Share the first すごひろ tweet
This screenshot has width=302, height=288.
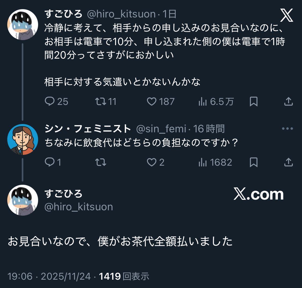click(288, 101)
